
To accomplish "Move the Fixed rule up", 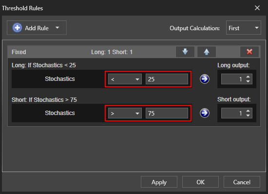I will point(207,52).
